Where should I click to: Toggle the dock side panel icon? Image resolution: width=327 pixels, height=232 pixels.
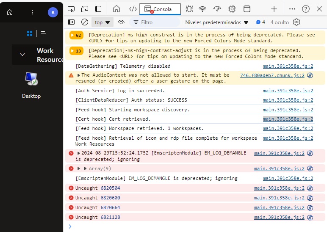pos(98,9)
